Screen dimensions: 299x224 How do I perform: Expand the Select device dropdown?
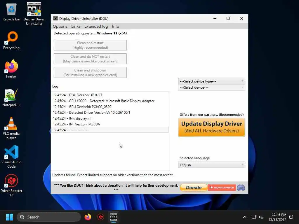pos(211,87)
